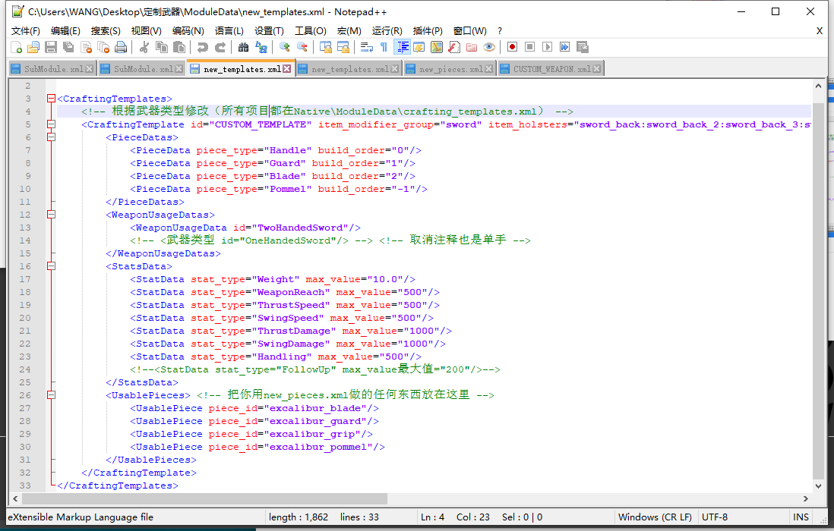Screen dimensions: 834x531
Task: Start macro recording with red record icon
Action: [513, 47]
